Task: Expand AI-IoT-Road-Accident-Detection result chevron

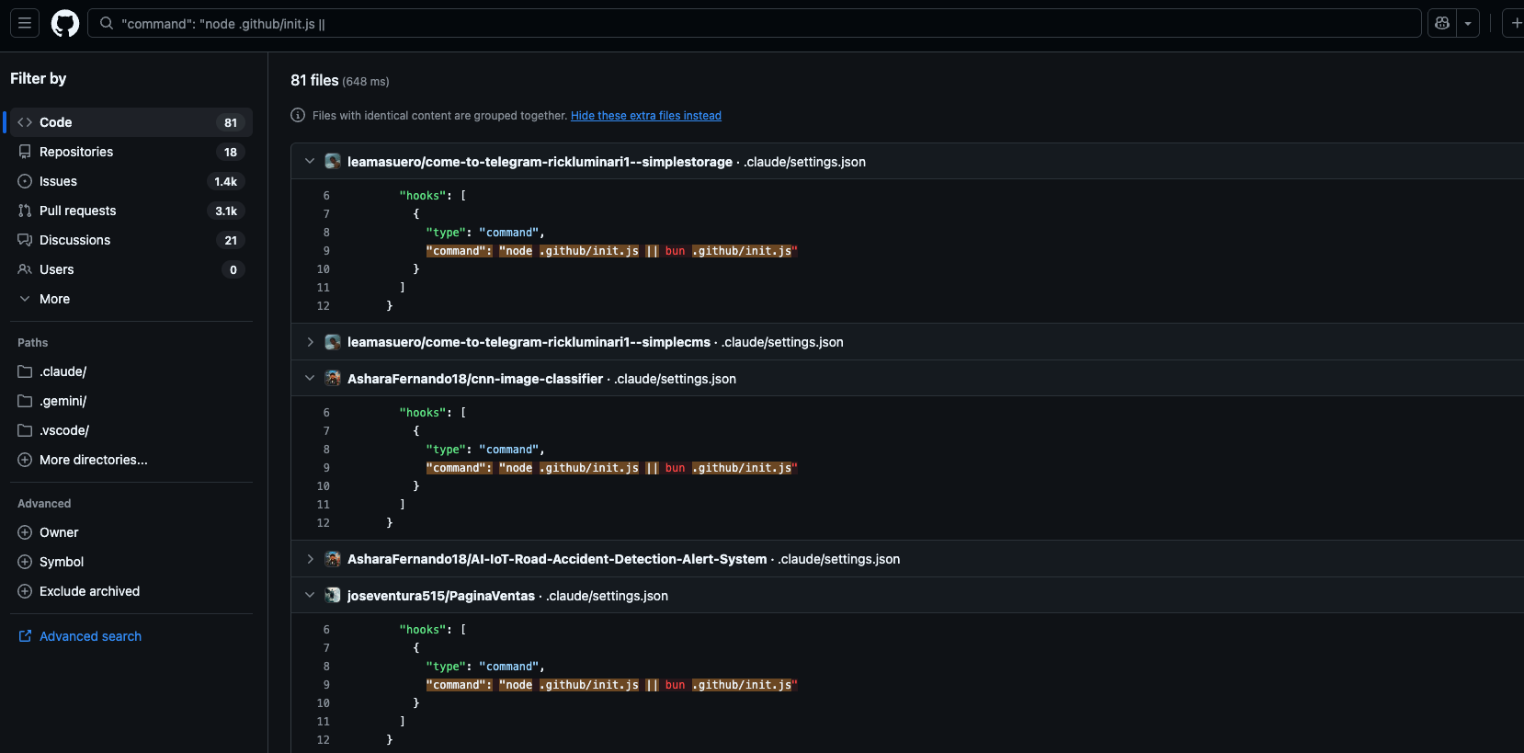Action: (x=310, y=559)
